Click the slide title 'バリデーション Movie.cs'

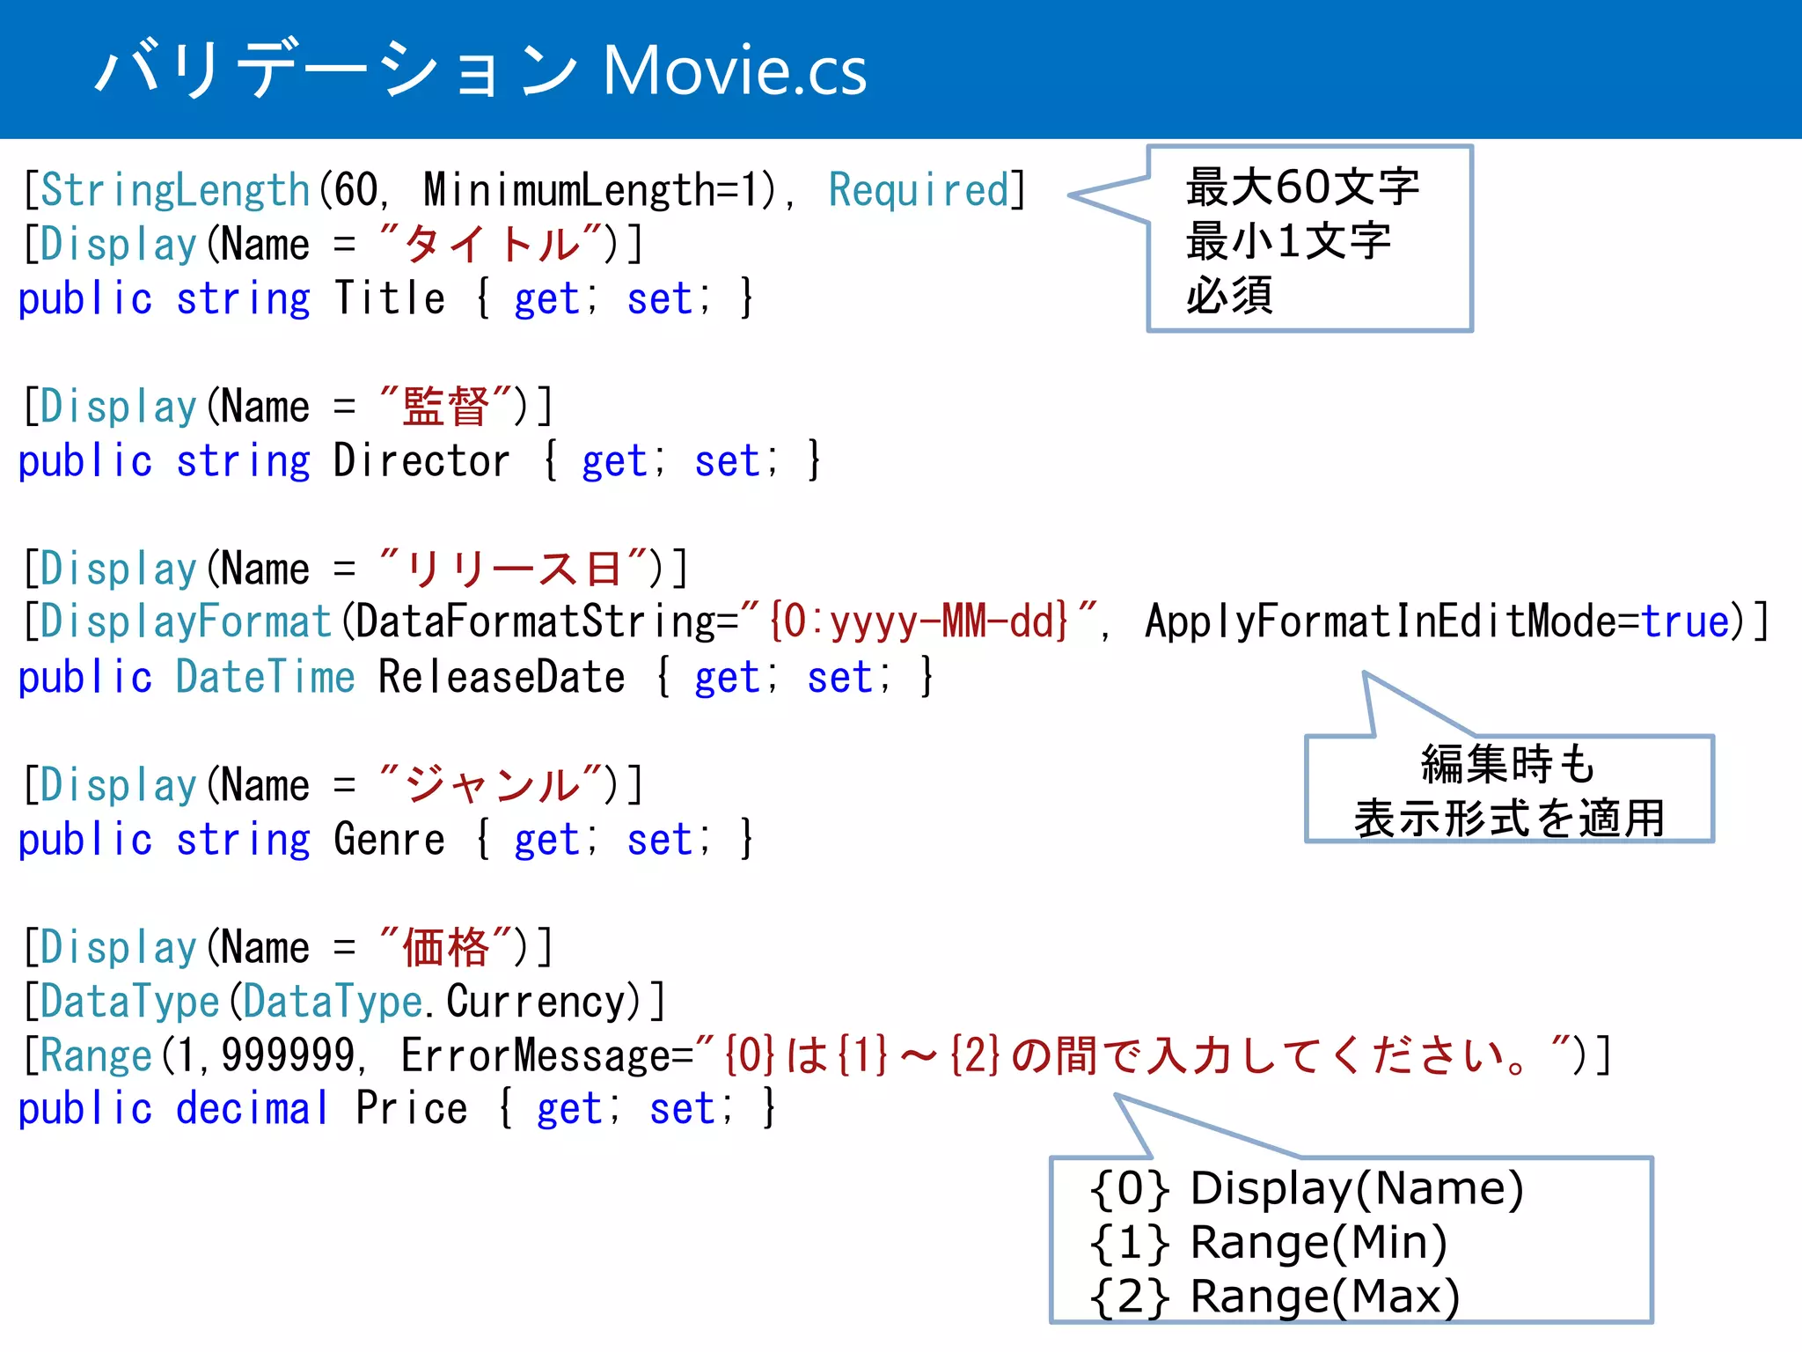(x=481, y=70)
